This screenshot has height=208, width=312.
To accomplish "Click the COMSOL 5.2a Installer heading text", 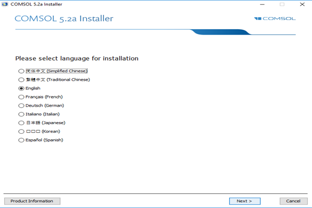I will pos(64,18).
